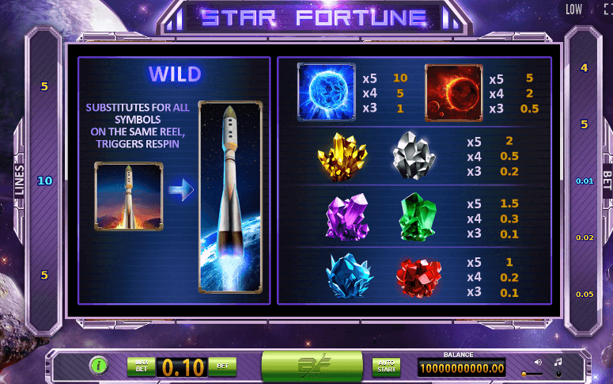Select bet value 0.05
Image resolution: width=613 pixels, height=384 pixels.
pos(585,295)
